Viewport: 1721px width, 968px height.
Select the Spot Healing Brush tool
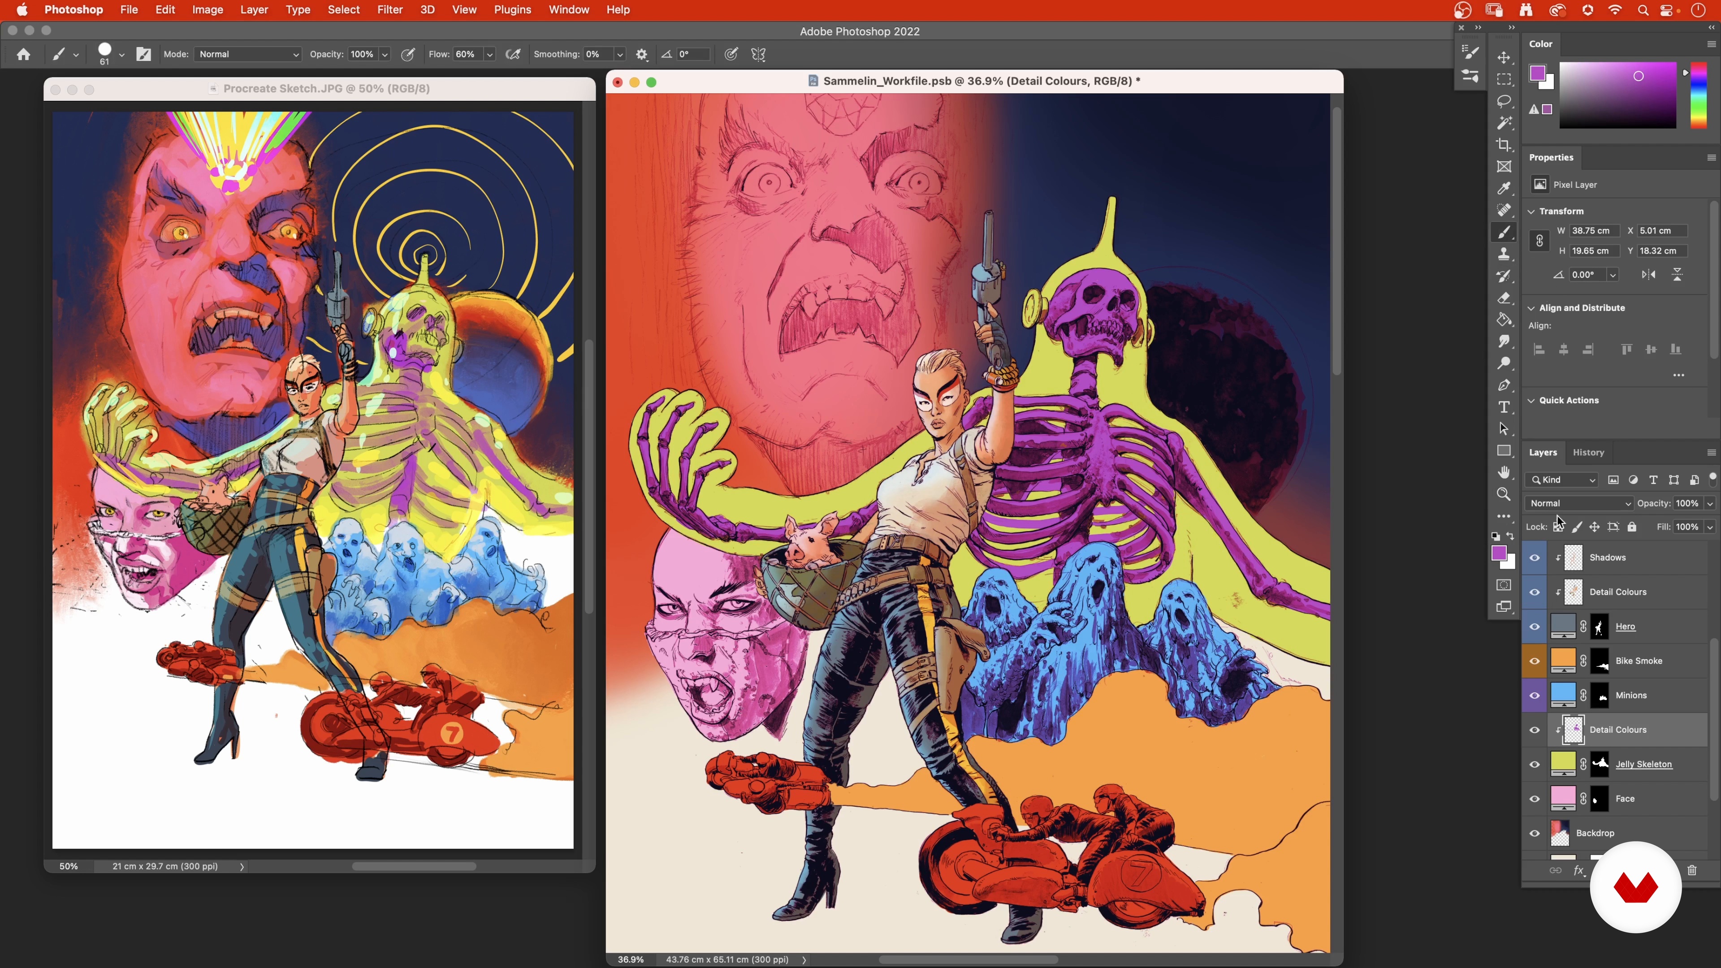[x=1504, y=211]
